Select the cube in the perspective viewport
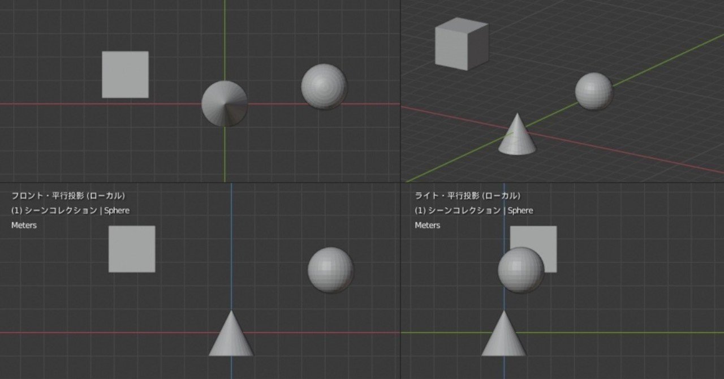Image resolution: width=724 pixels, height=379 pixels. pos(462,44)
